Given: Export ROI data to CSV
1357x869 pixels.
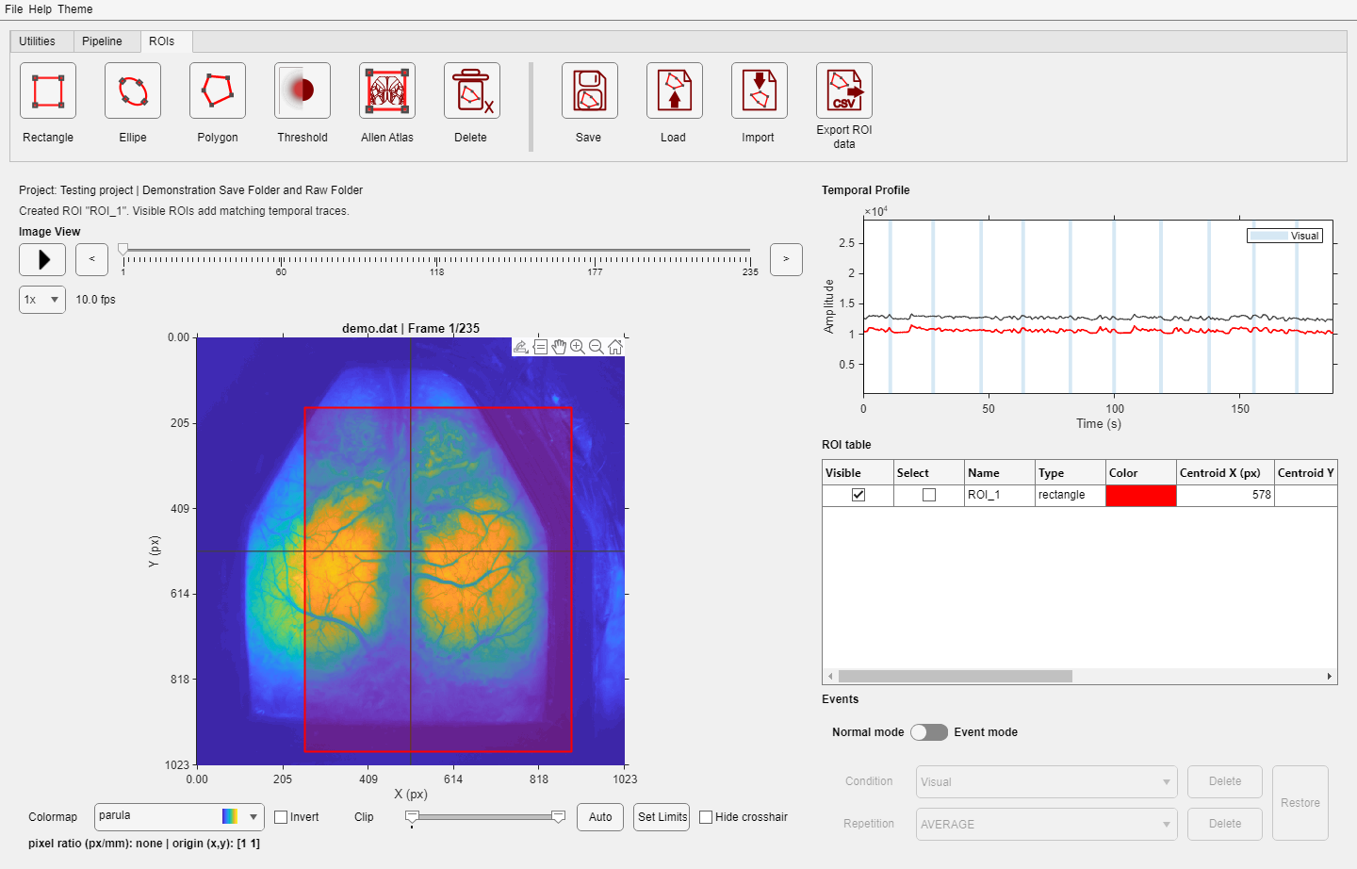Looking at the screenshot, I should [x=844, y=90].
